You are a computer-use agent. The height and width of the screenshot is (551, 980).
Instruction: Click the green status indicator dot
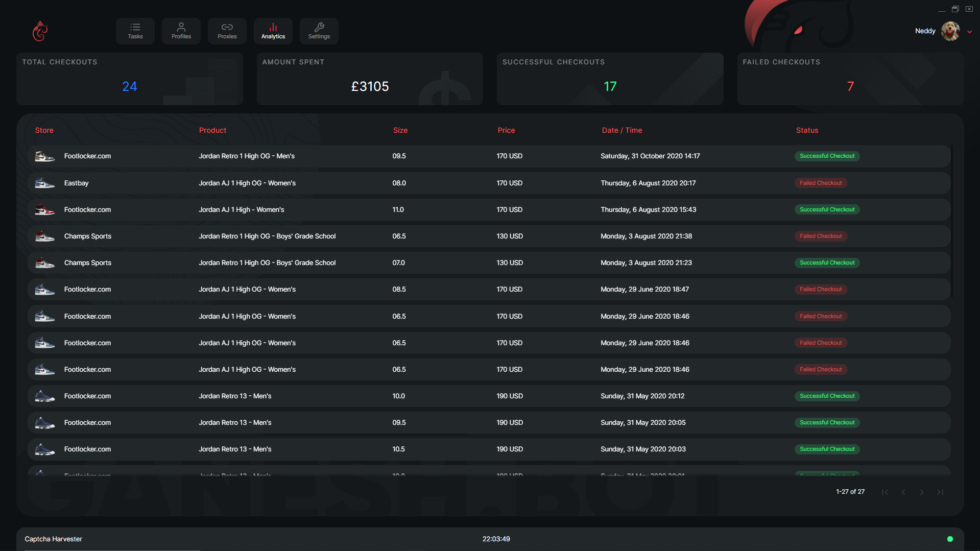(950, 539)
